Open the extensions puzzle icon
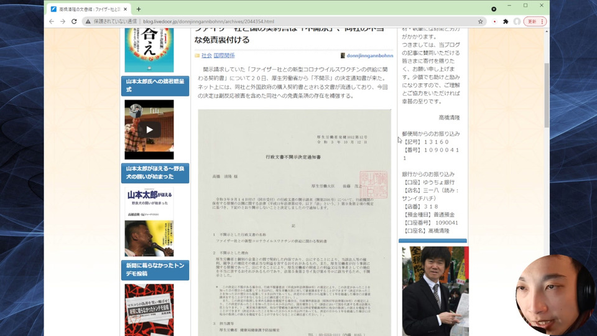 click(x=506, y=22)
